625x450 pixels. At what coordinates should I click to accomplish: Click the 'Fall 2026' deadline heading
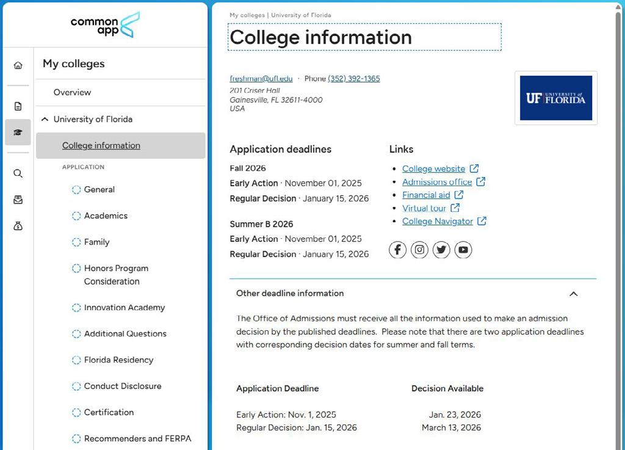(x=248, y=168)
